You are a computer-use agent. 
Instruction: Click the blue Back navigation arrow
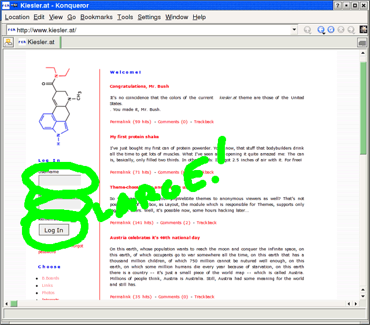320,30
